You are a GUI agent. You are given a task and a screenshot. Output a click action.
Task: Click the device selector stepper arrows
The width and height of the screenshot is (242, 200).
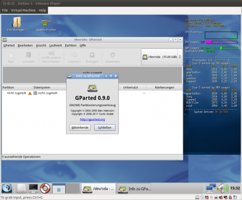180,57
